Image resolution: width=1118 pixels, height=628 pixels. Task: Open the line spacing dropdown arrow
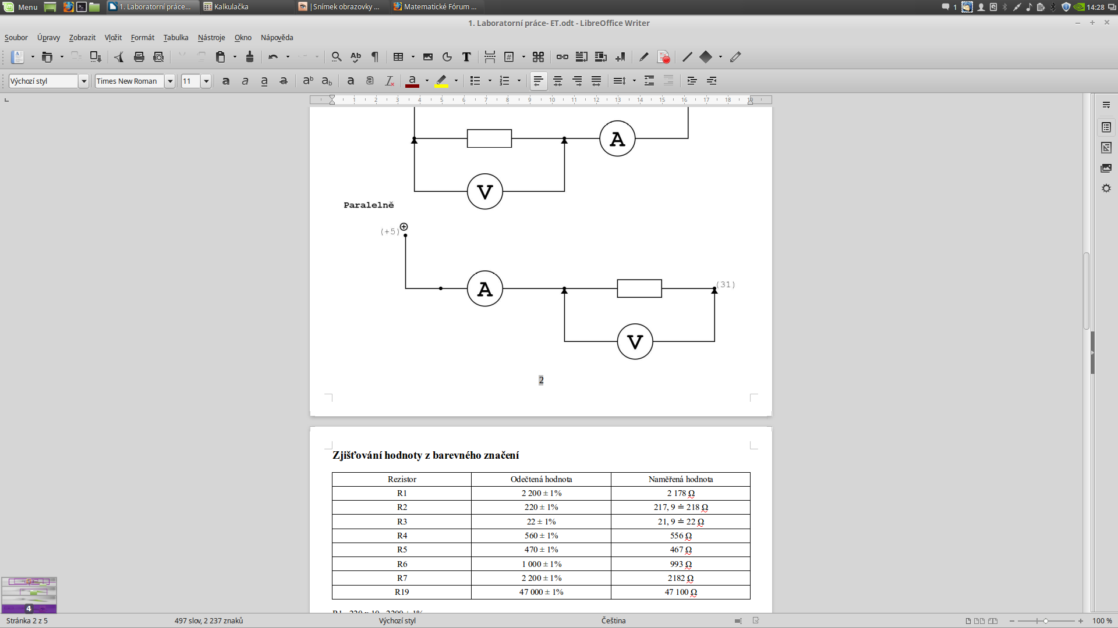[x=634, y=81]
